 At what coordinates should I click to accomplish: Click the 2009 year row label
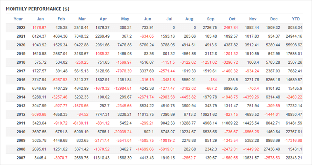(x=21, y=140)
